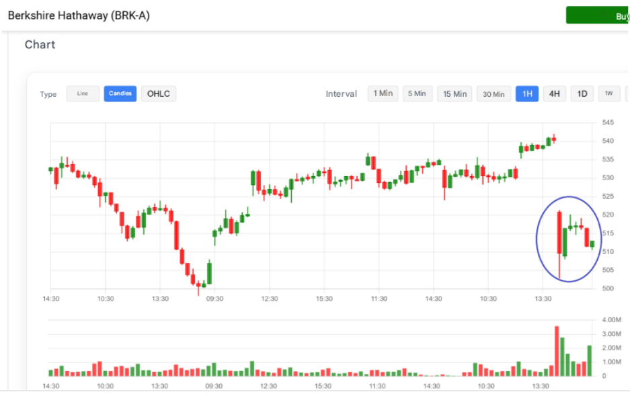Pick the 1W weekly interval
This screenshot has height=394, width=630.
click(608, 93)
